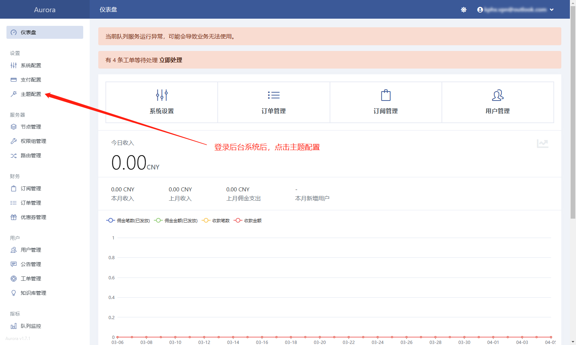Open 用户管理 people icon card

[497, 102]
